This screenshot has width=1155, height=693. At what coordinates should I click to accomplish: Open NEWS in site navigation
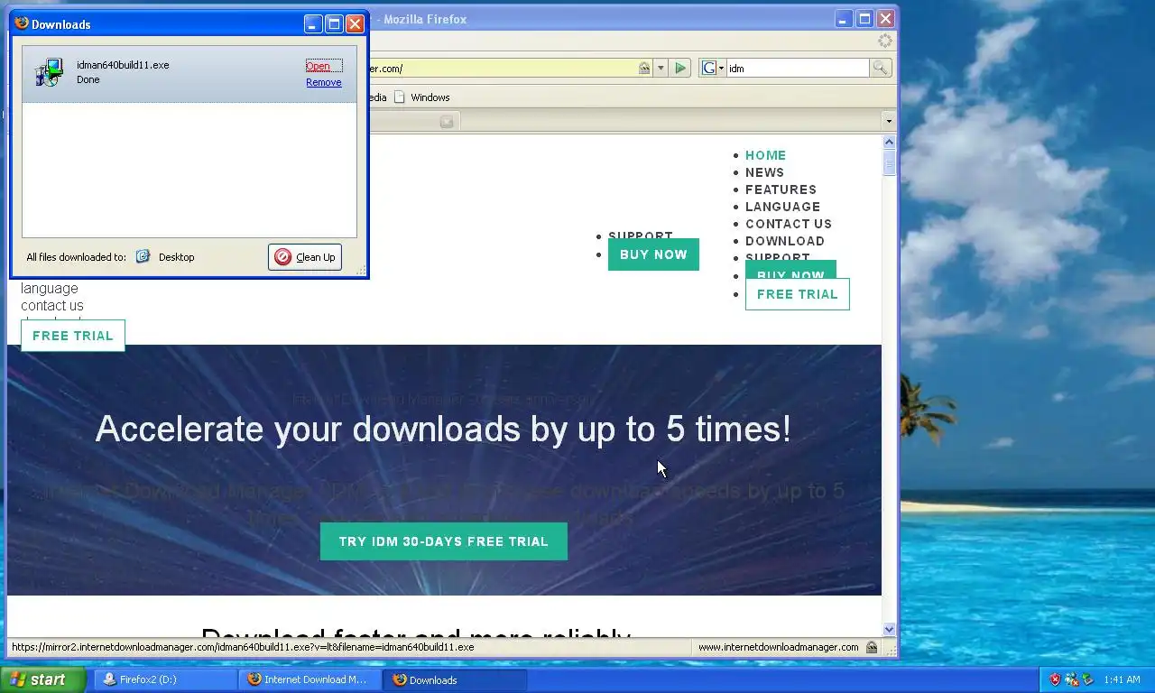[764, 172]
